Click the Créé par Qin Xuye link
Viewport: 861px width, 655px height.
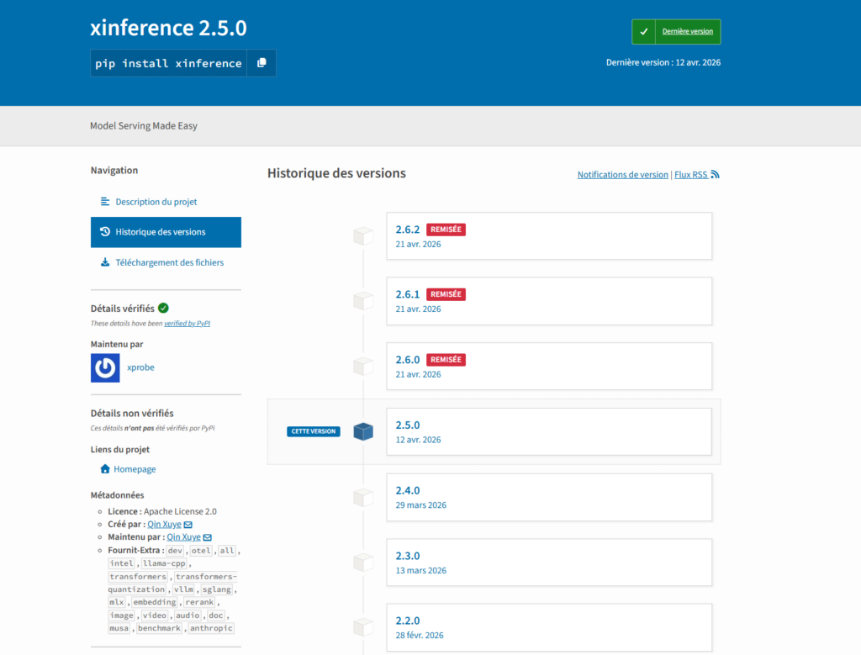164,525
